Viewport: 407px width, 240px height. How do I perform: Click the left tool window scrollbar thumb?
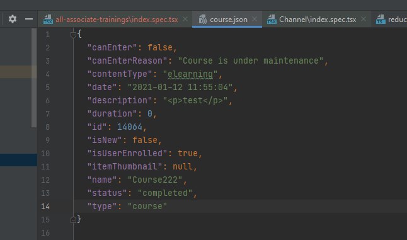34,77
